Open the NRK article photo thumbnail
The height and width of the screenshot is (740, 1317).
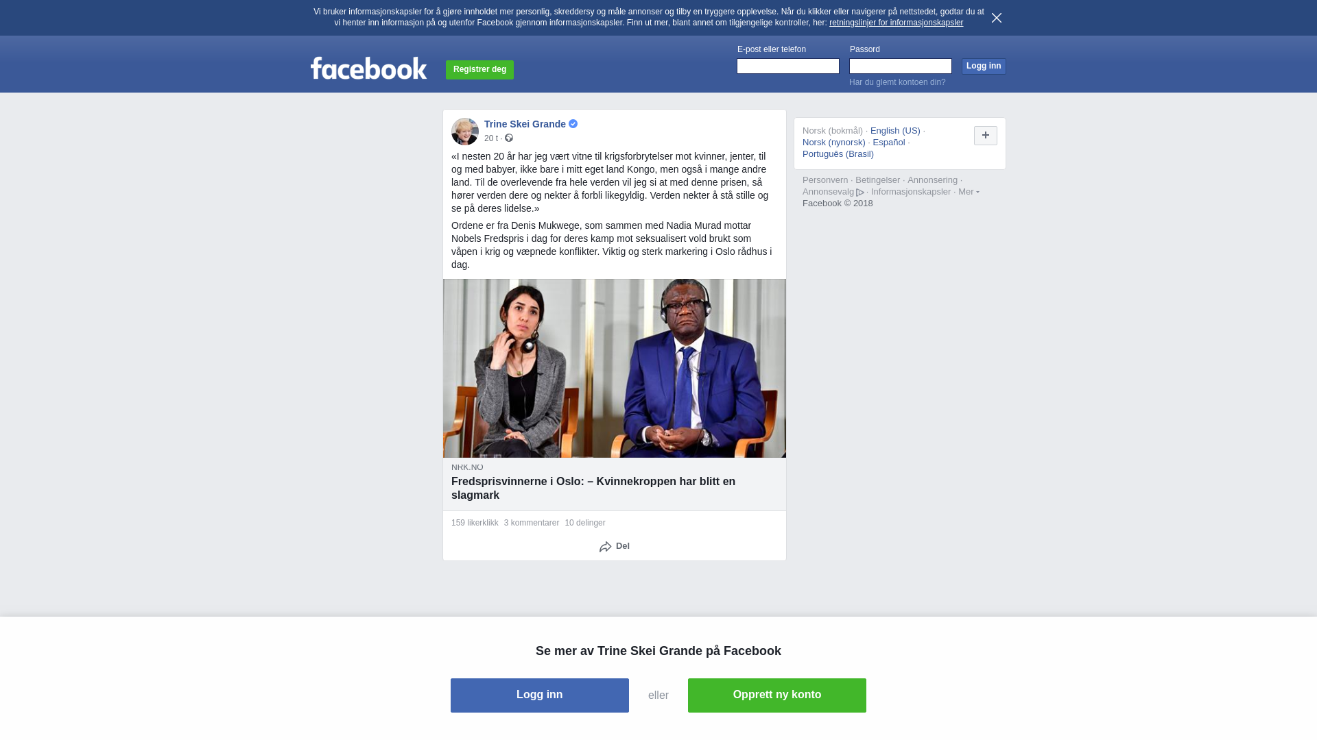(x=615, y=368)
